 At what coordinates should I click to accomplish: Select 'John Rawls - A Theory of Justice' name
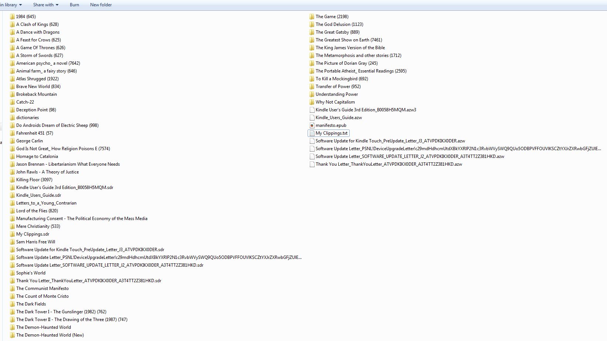47,172
